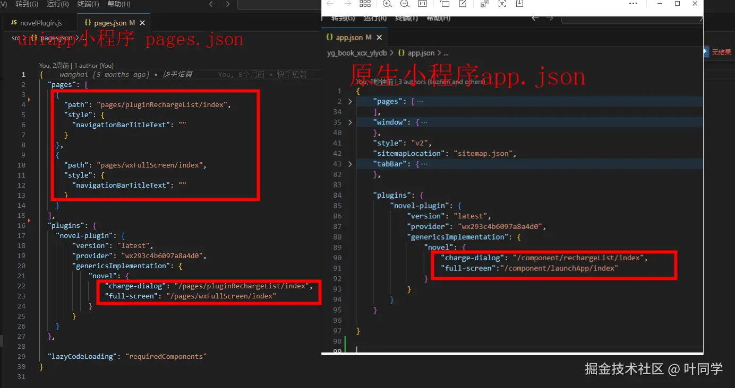Image resolution: width=735 pixels, height=388 pixels.
Task: Click blame text "wanghai [5 months ago]"
Action: click(x=104, y=75)
